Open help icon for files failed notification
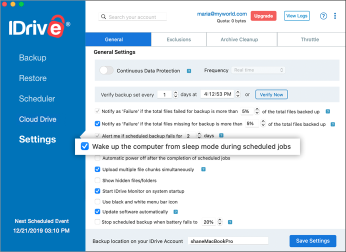This screenshot has width=346, height=252. tap(327, 111)
